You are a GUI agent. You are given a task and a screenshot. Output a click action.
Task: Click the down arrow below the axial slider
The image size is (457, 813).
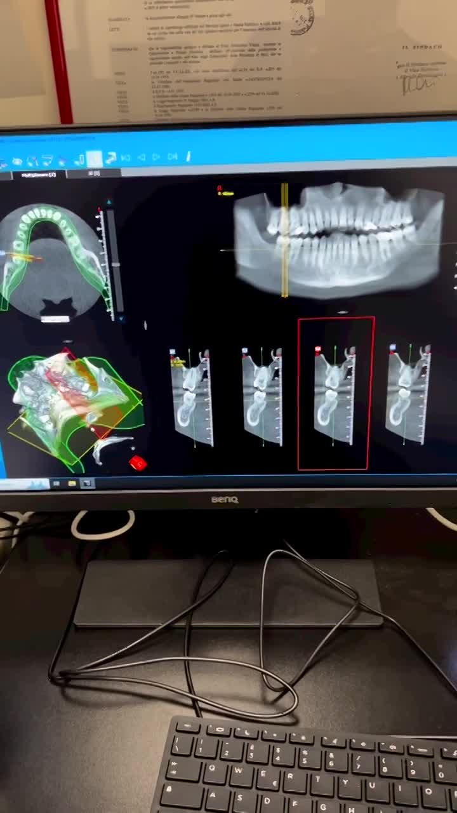(x=122, y=319)
